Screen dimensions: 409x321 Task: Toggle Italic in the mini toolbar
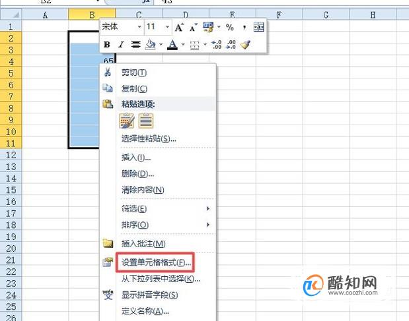point(121,45)
